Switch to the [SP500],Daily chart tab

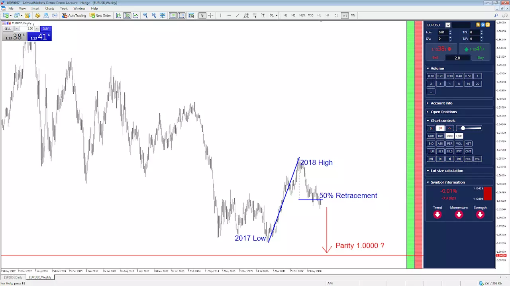coord(14,277)
